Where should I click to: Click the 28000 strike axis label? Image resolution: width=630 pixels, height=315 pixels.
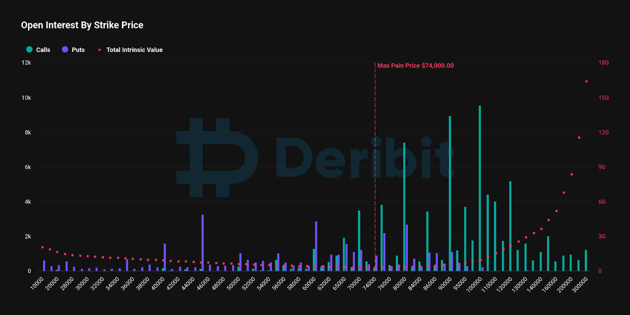click(x=67, y=283)
